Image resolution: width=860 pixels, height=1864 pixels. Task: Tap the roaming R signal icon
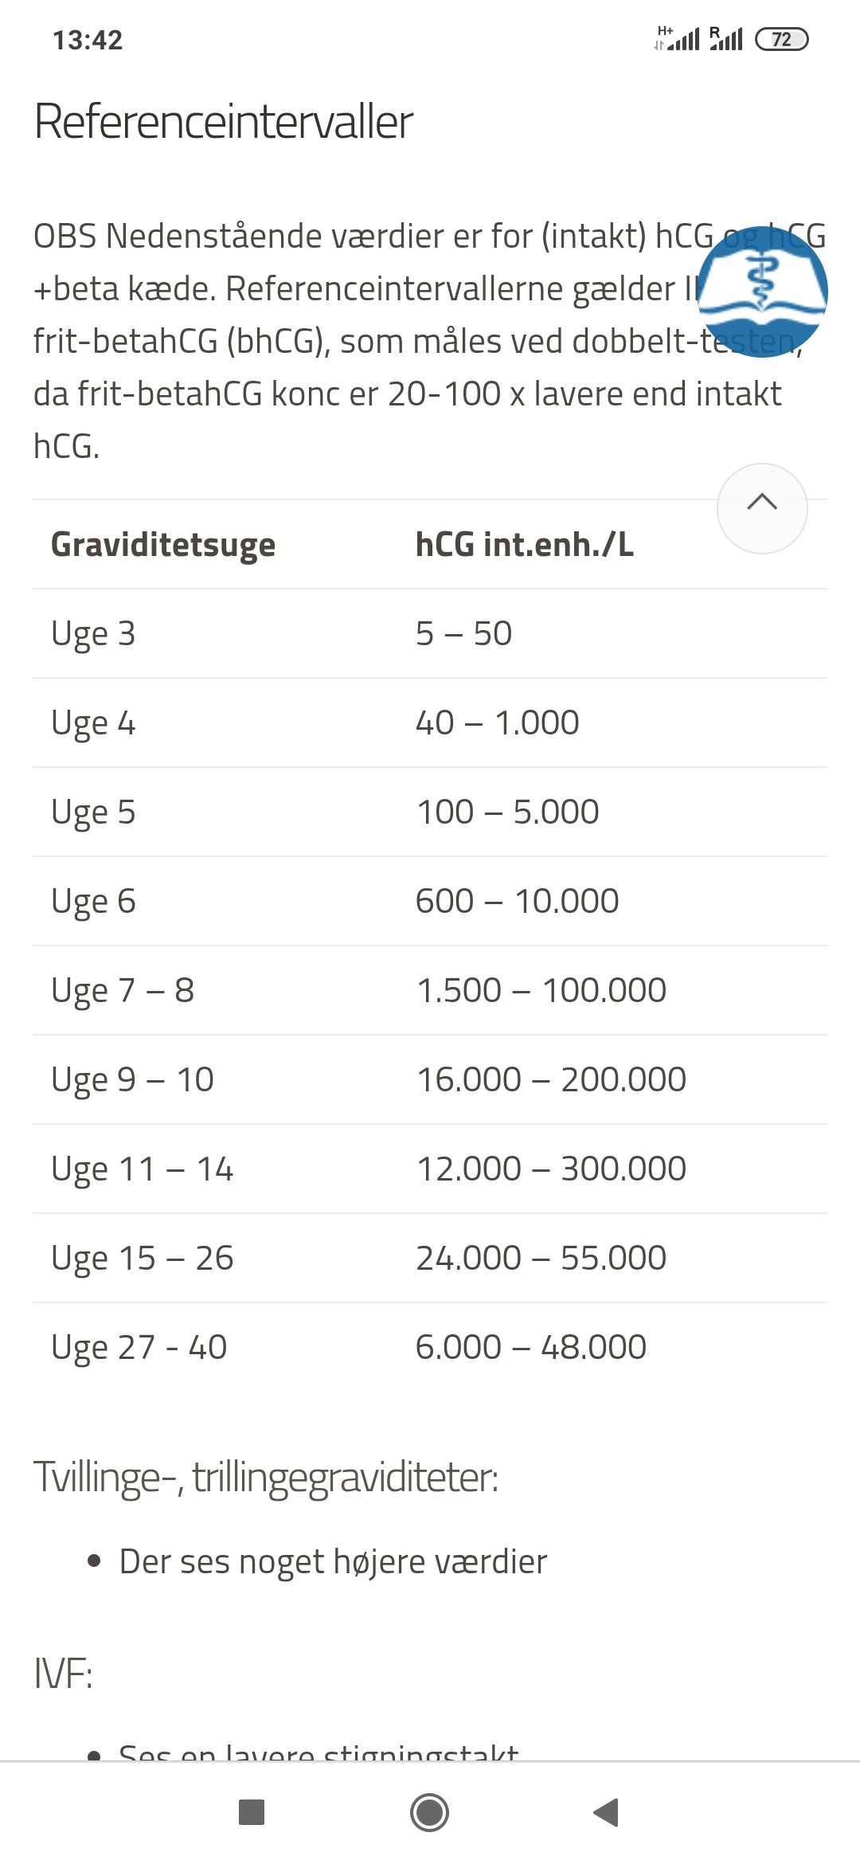coord(725,38)
